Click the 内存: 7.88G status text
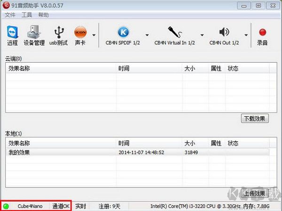This screenshot has height=211, width=282. tap(257, 206)
